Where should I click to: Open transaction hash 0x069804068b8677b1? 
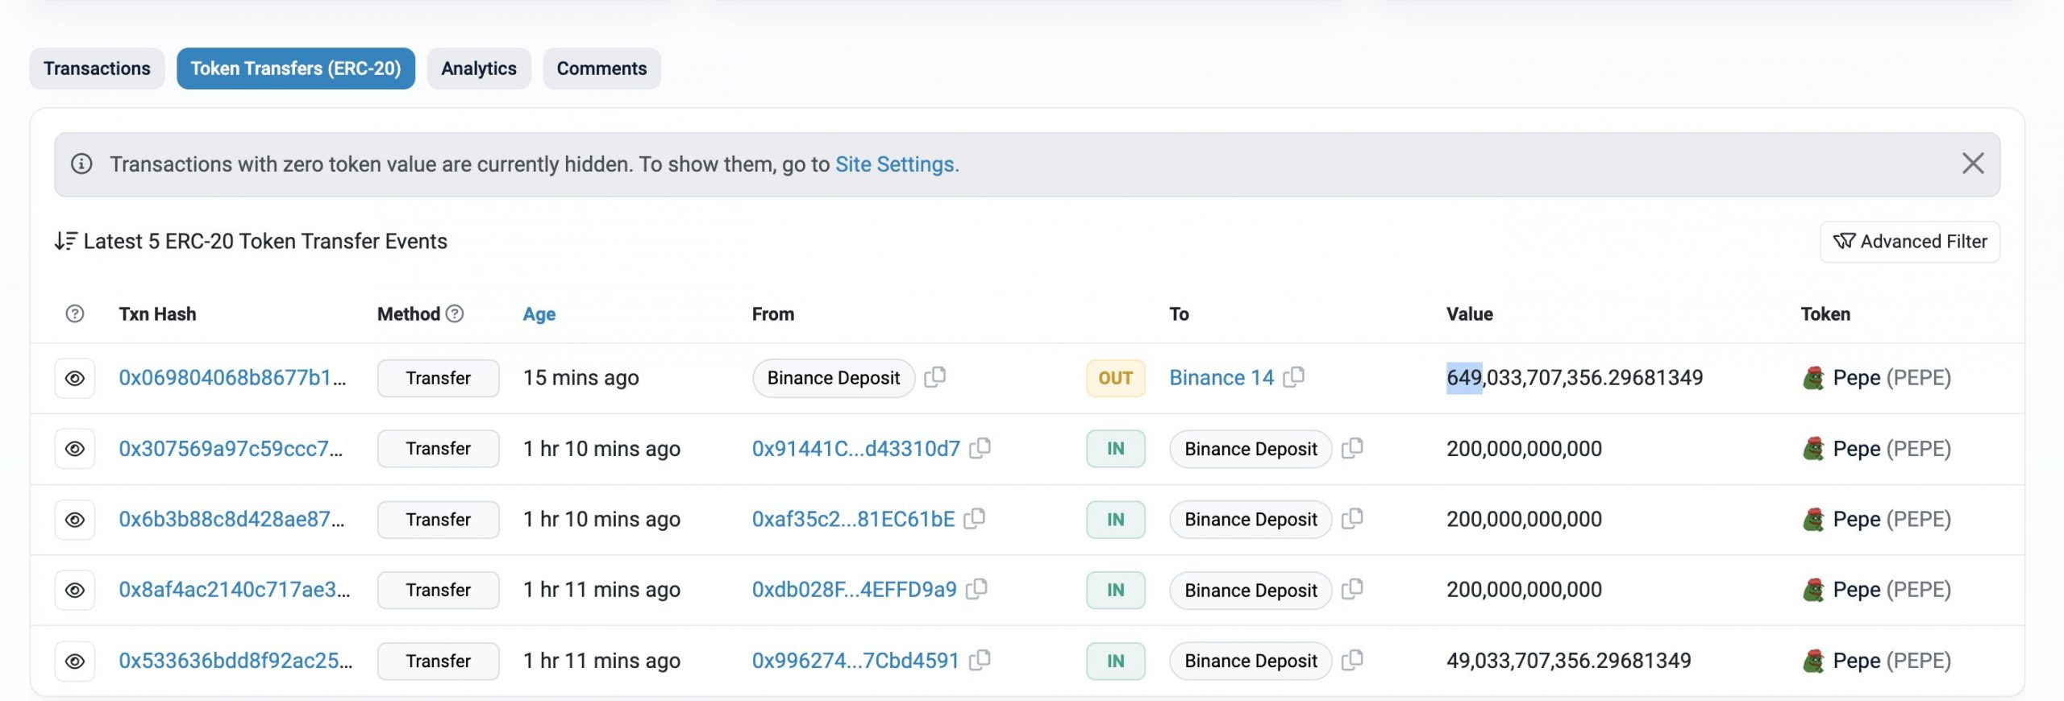point(232,378)
